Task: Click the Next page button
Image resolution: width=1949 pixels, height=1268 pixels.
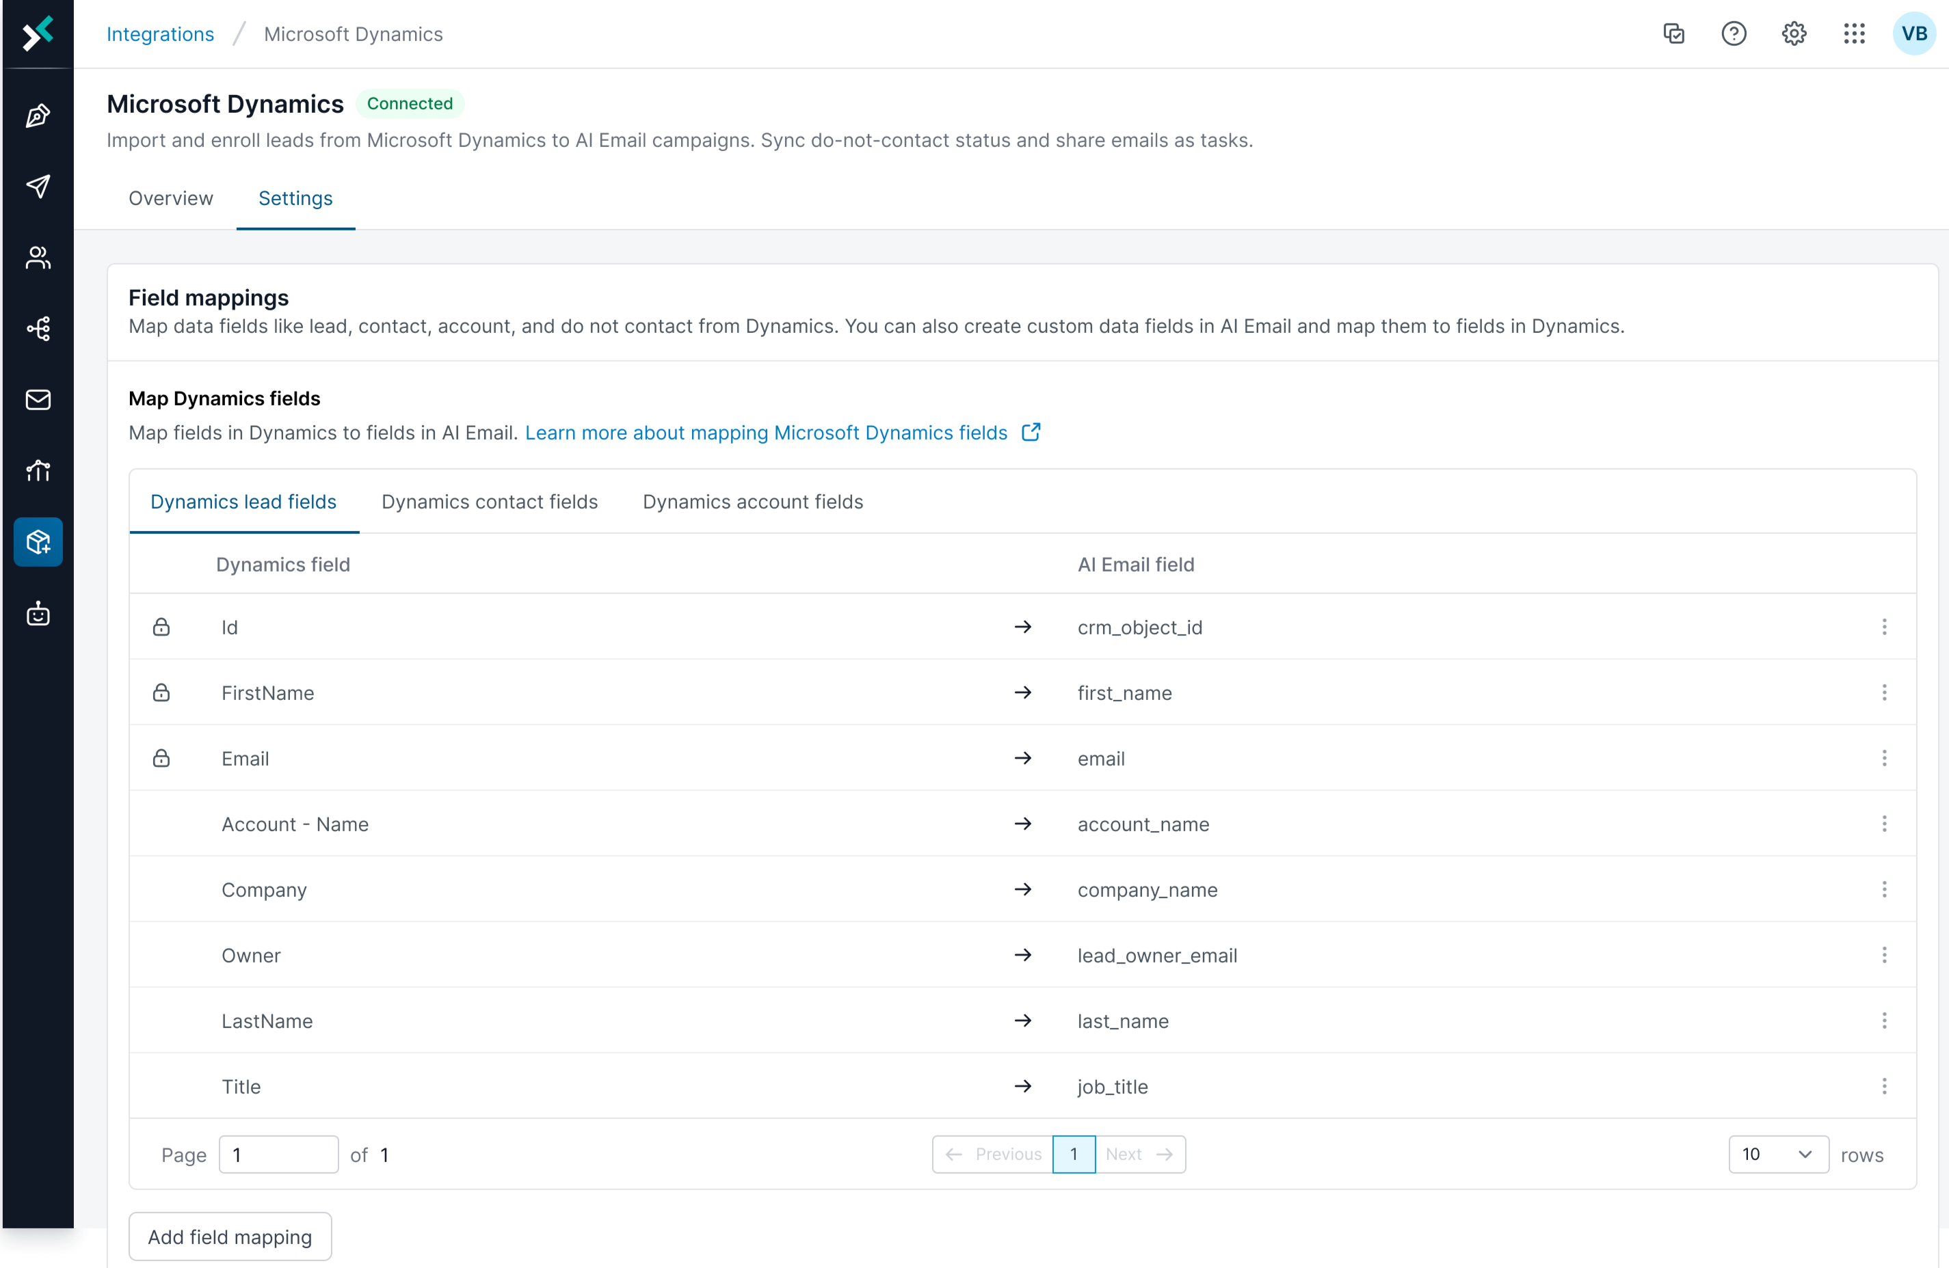Action: [x=1140, y=1155]
